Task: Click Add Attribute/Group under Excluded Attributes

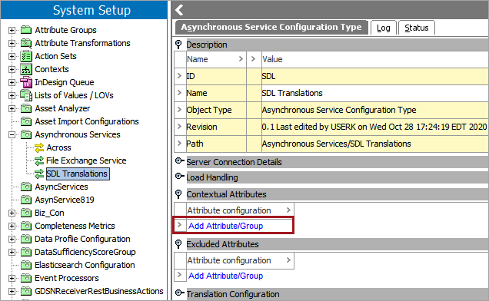Action: [225, 276]
